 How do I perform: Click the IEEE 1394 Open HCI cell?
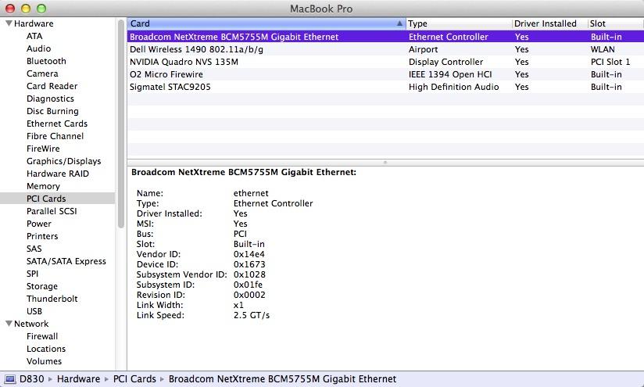(x=450, y=74)
